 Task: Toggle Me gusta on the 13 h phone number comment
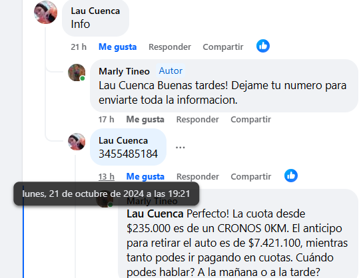tap(145, 177)
